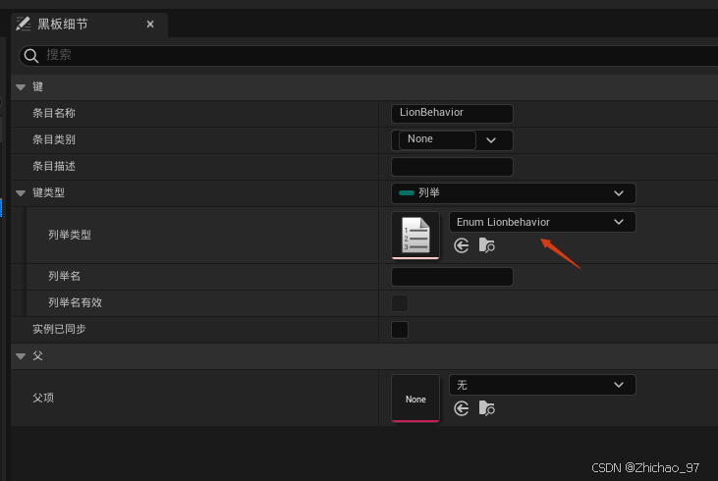Use selected asset arrow for 父项
Image resolution: width=718 pixels, height=481 pixels.
[x=461, y=408]
